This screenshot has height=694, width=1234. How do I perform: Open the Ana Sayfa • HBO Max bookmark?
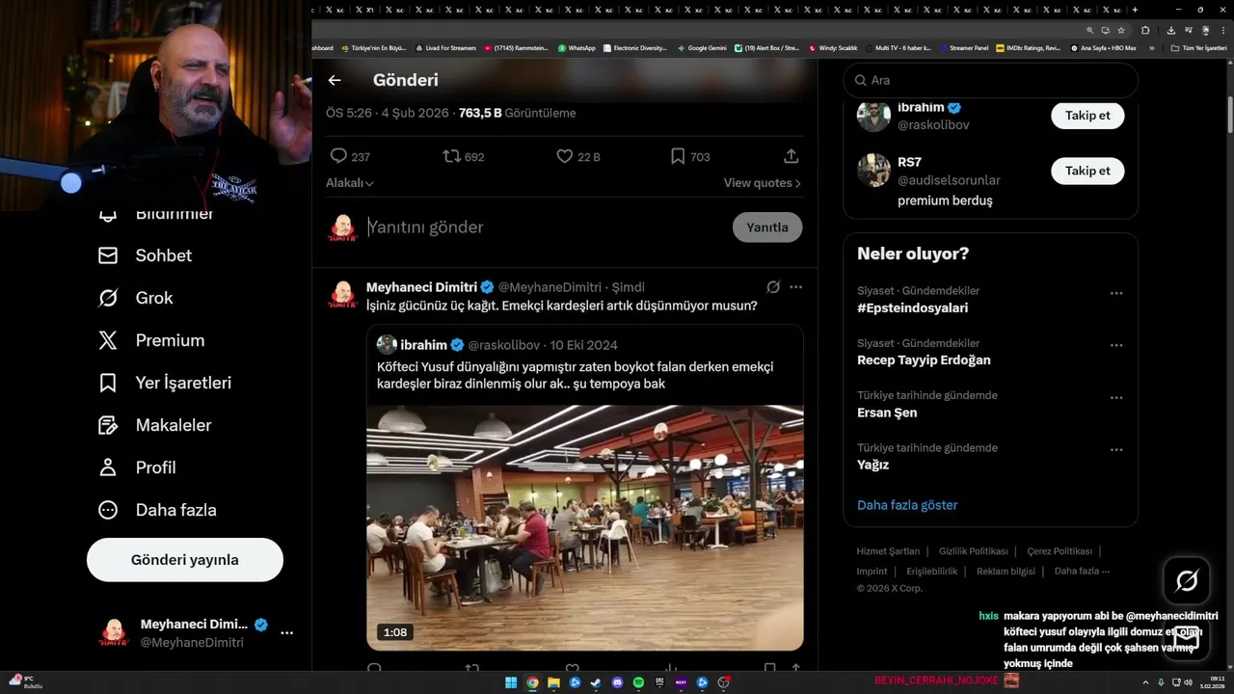pyautogui.click(x=1103, y=47)
